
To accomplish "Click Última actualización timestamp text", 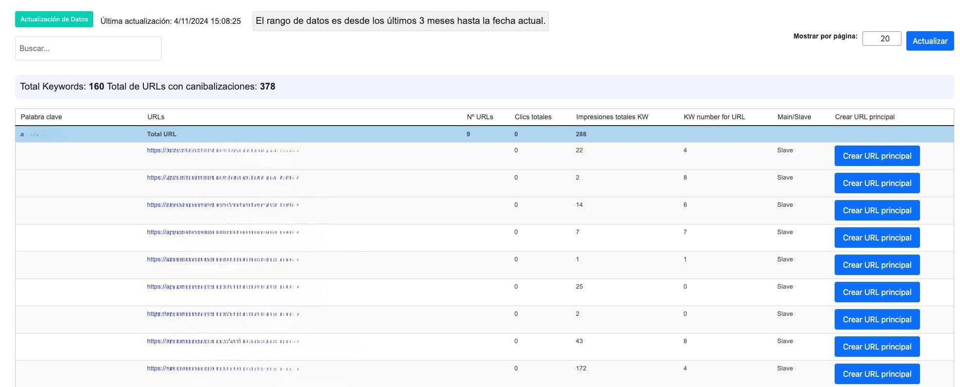I will pyautogui.click(x=171, y=21).
